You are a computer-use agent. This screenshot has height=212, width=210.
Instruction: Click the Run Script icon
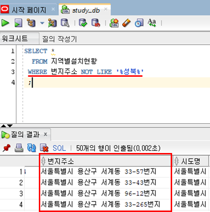click(x=18, y=23)
